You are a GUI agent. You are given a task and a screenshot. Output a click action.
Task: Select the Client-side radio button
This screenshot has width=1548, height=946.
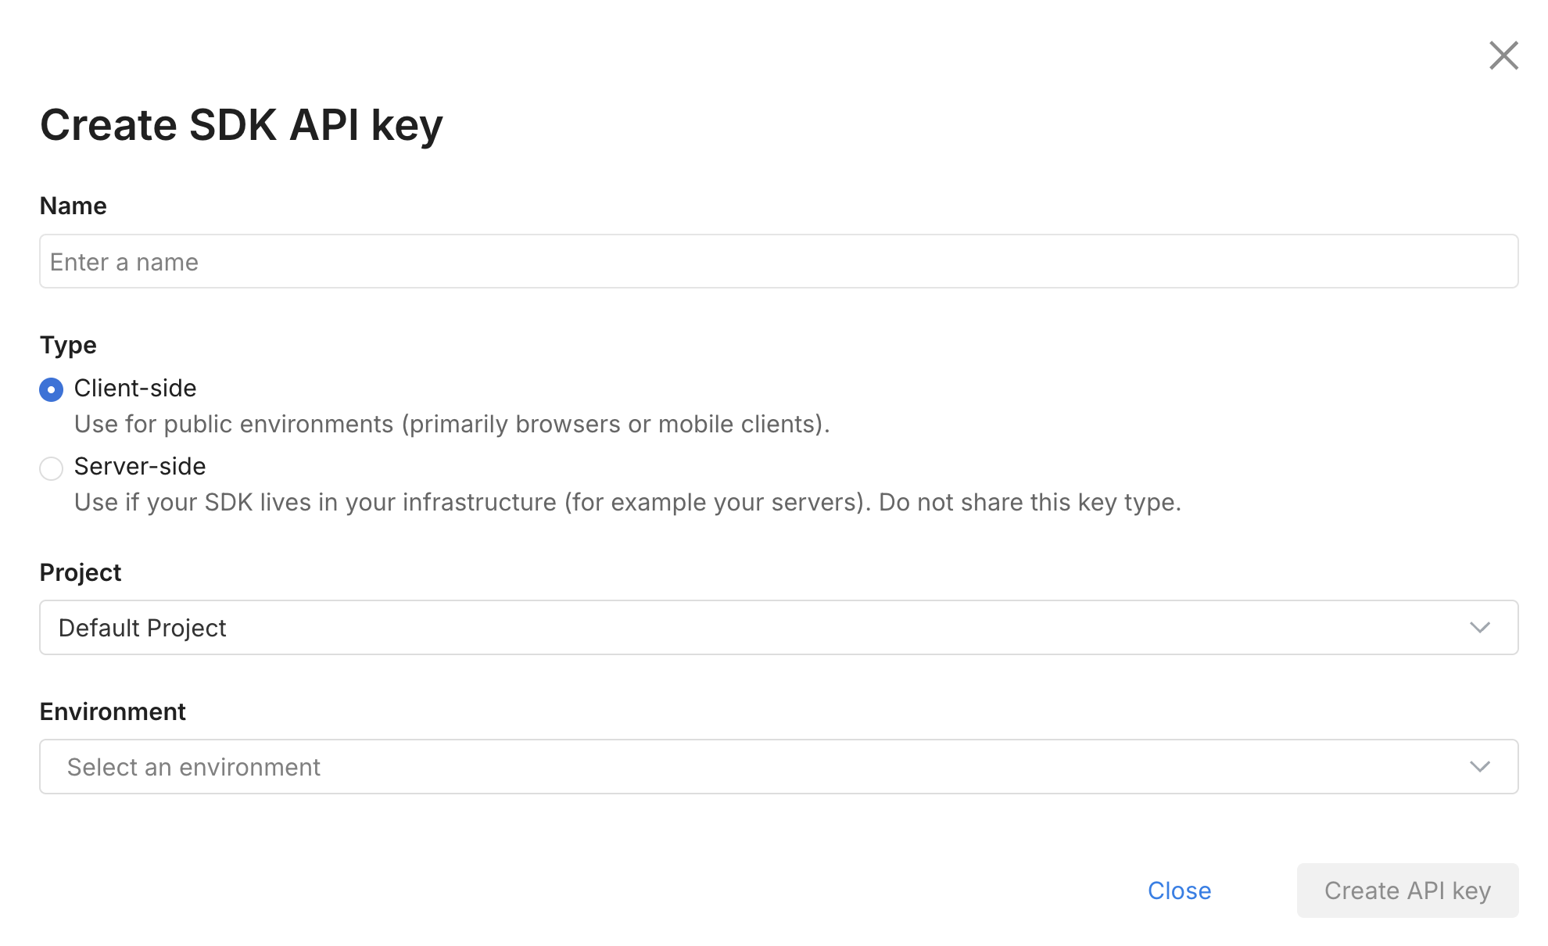(x=52, y=389)
